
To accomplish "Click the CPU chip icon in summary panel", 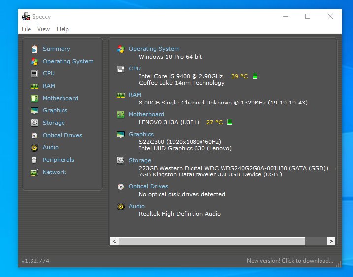I will click(x=121, y=69).
